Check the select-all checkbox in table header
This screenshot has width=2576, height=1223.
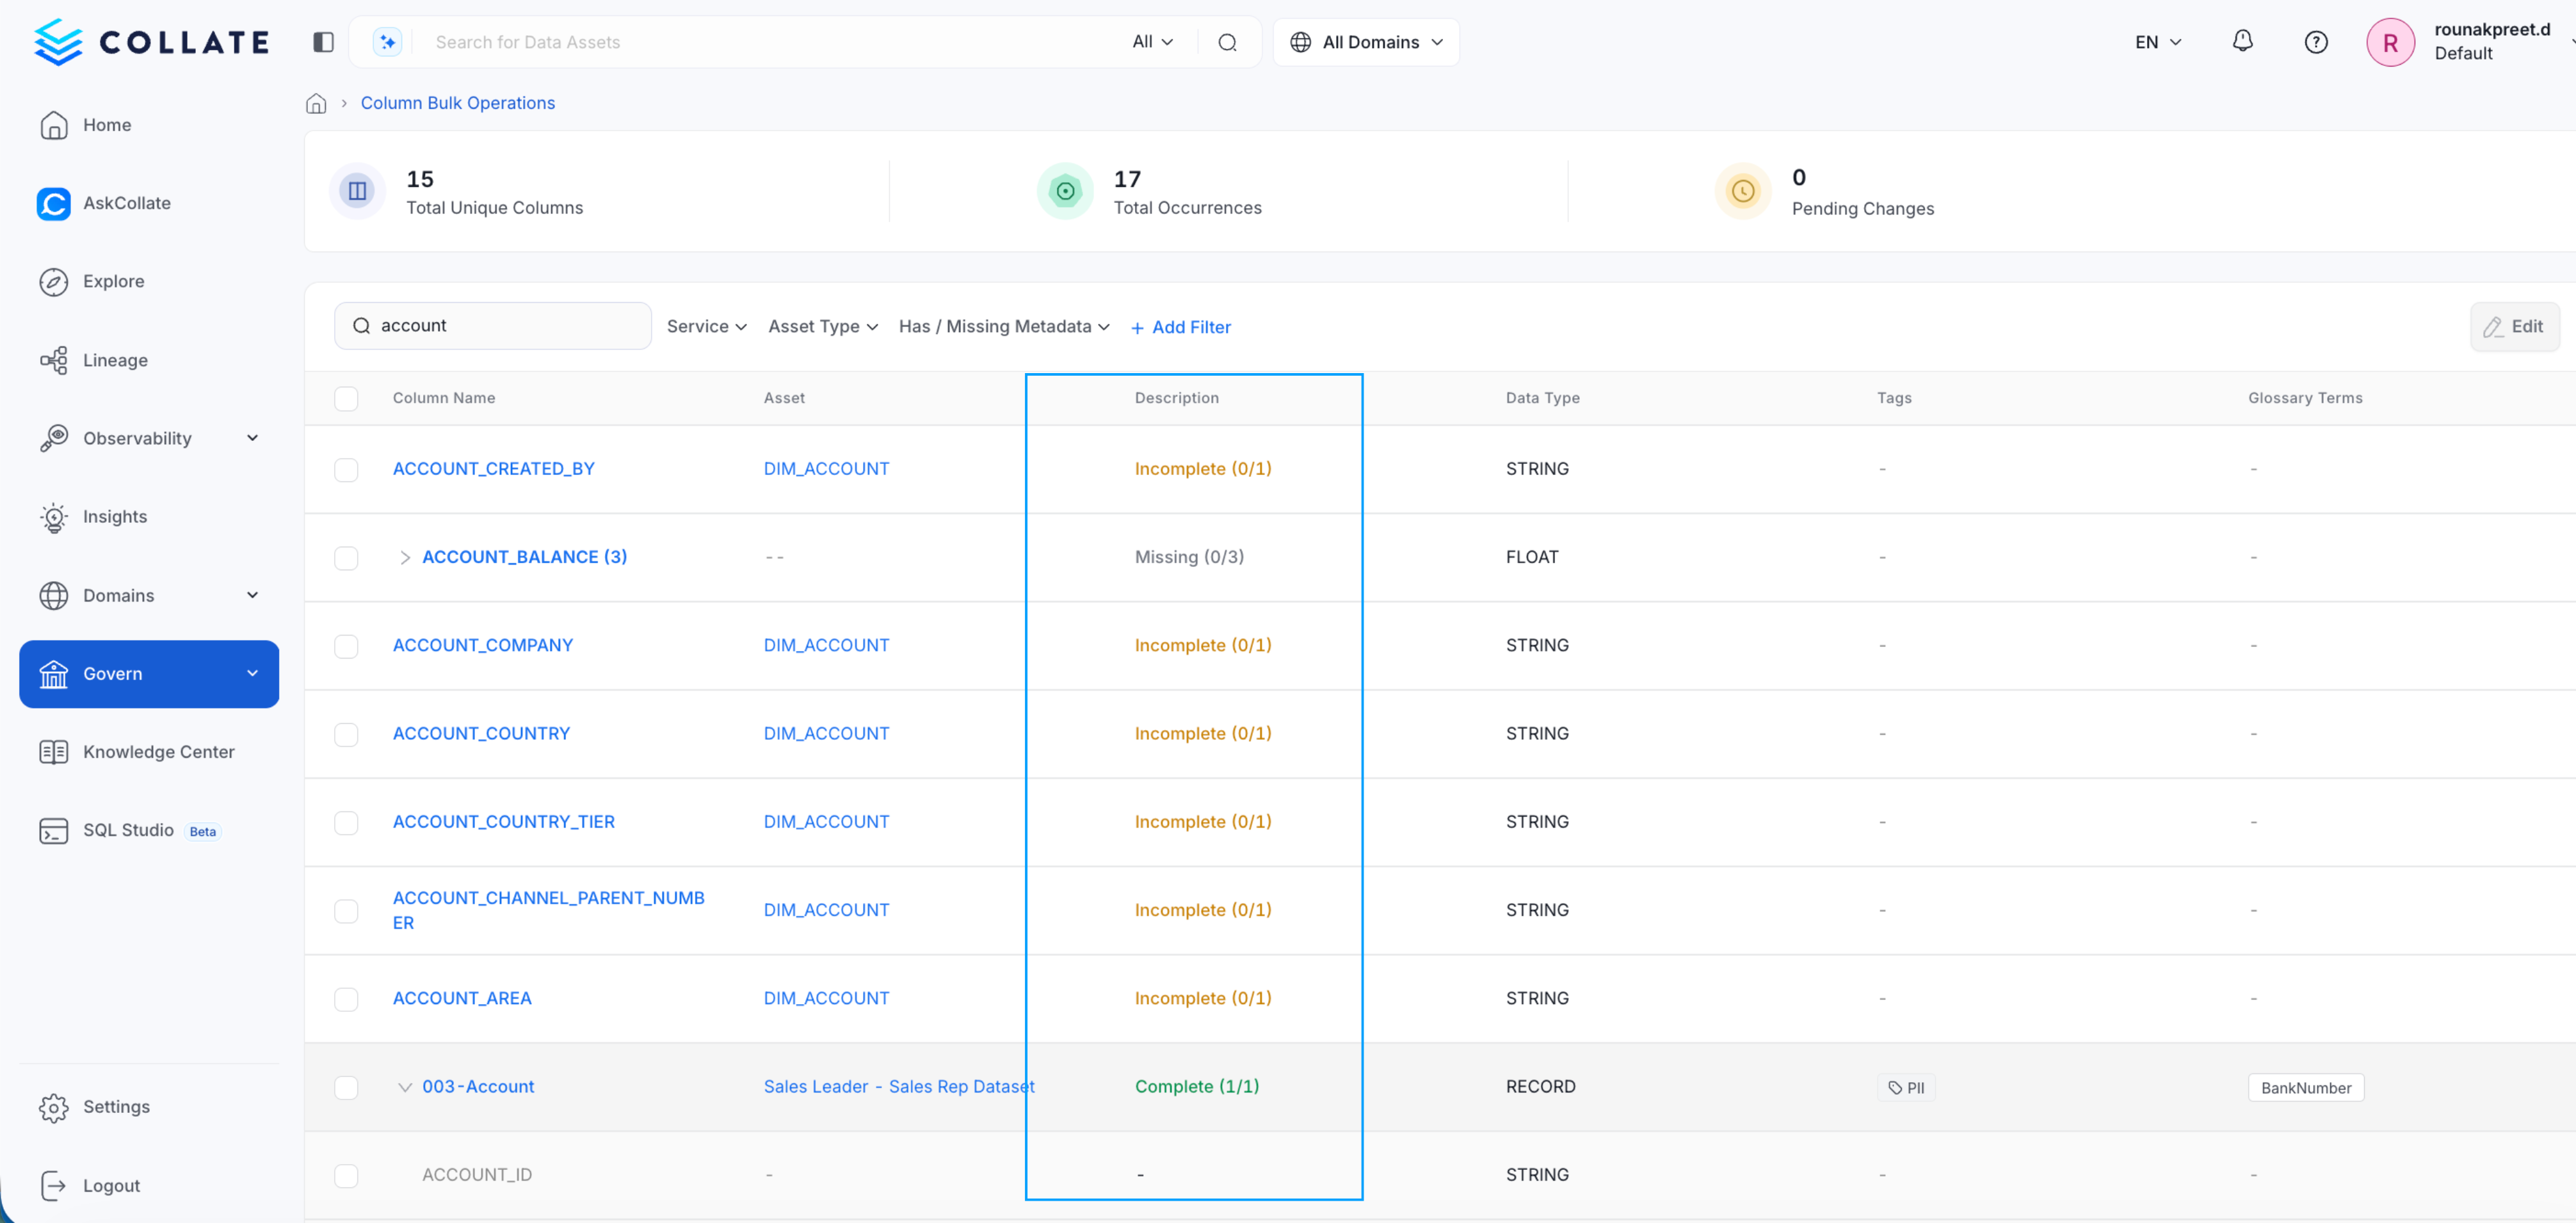[346, 398]
